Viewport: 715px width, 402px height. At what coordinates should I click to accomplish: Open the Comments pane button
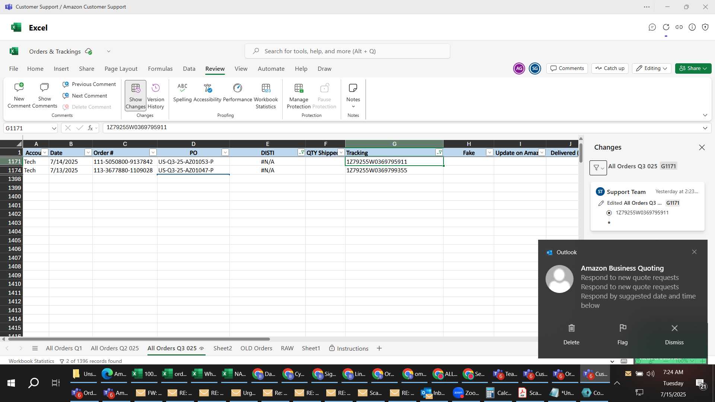tap(567, 68)
